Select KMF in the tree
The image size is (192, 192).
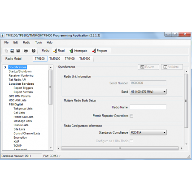(x=16, y=142)
